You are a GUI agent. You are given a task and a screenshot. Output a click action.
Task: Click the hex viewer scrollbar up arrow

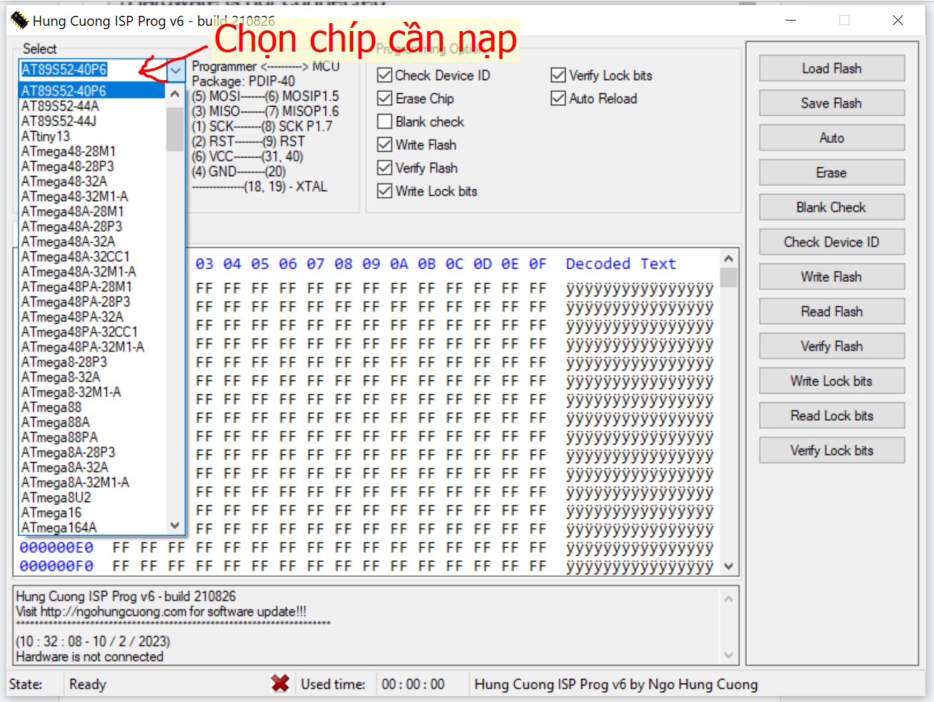[x=728, y=259]
